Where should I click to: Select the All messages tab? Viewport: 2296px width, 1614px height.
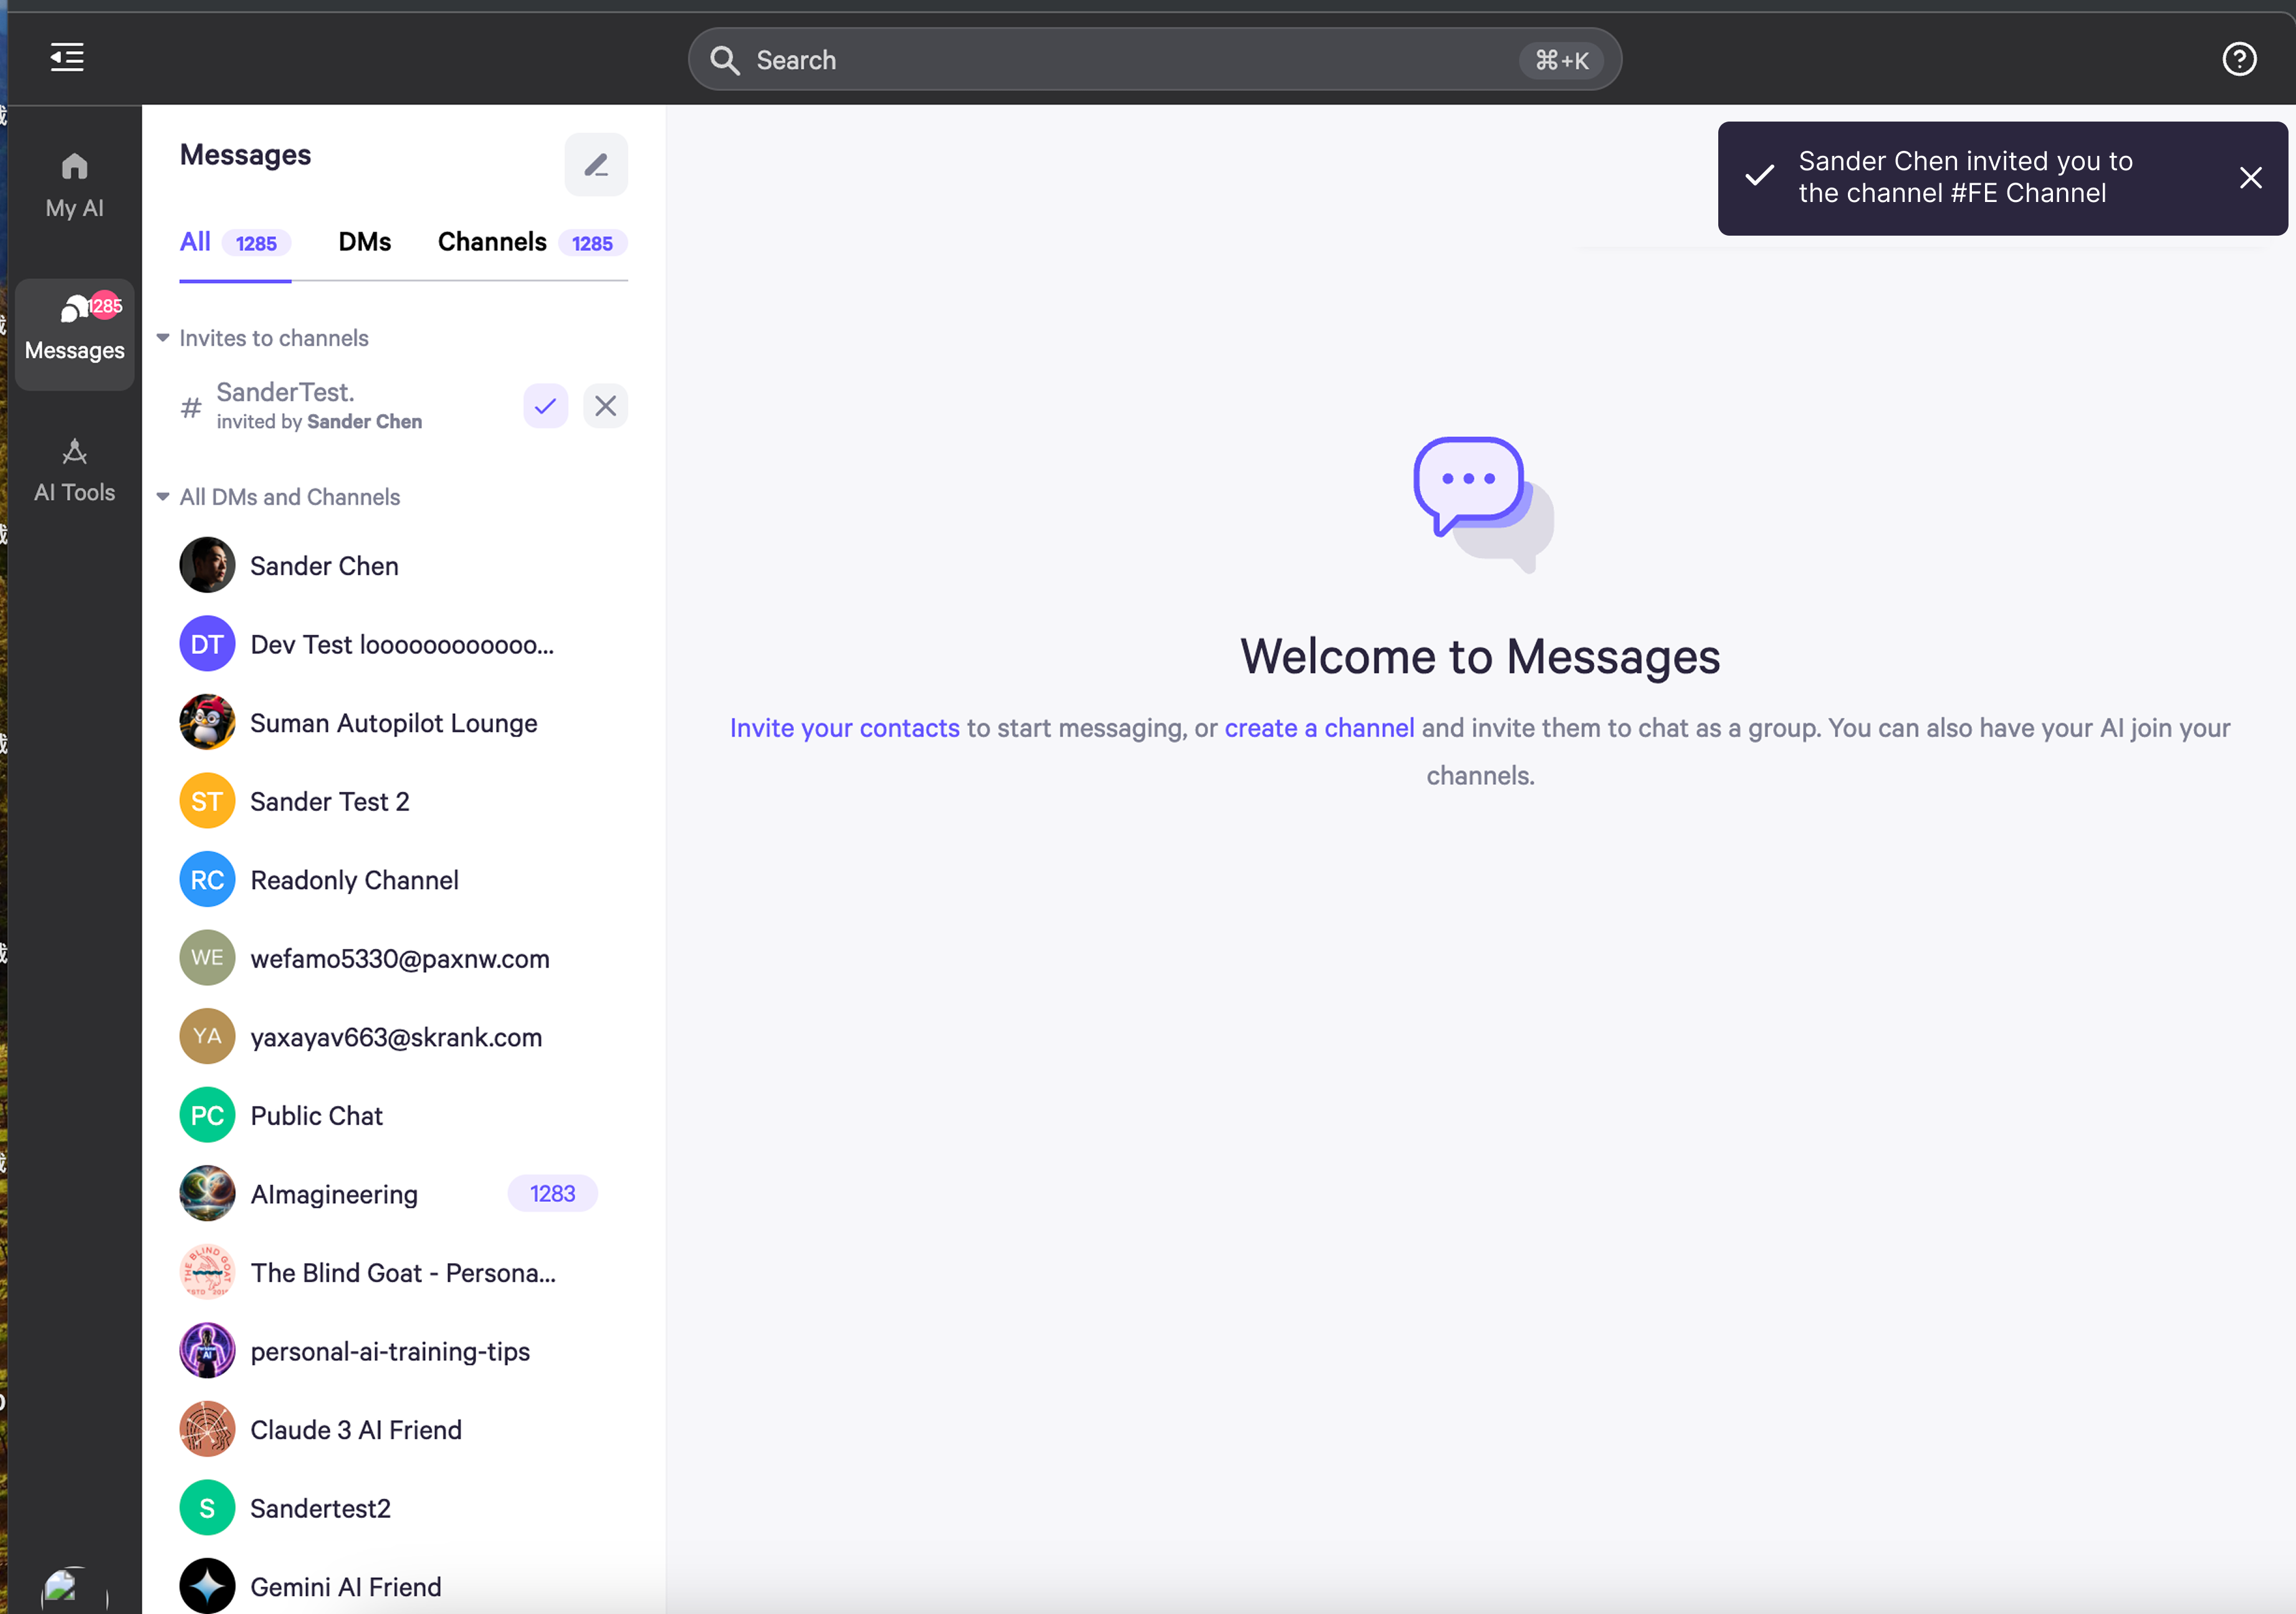click(x=195, y=242)
